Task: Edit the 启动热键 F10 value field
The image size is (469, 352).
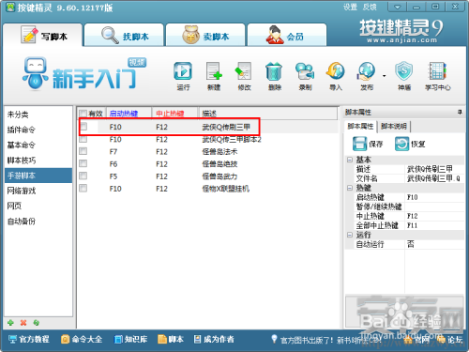Action: (x=434, y=197)
